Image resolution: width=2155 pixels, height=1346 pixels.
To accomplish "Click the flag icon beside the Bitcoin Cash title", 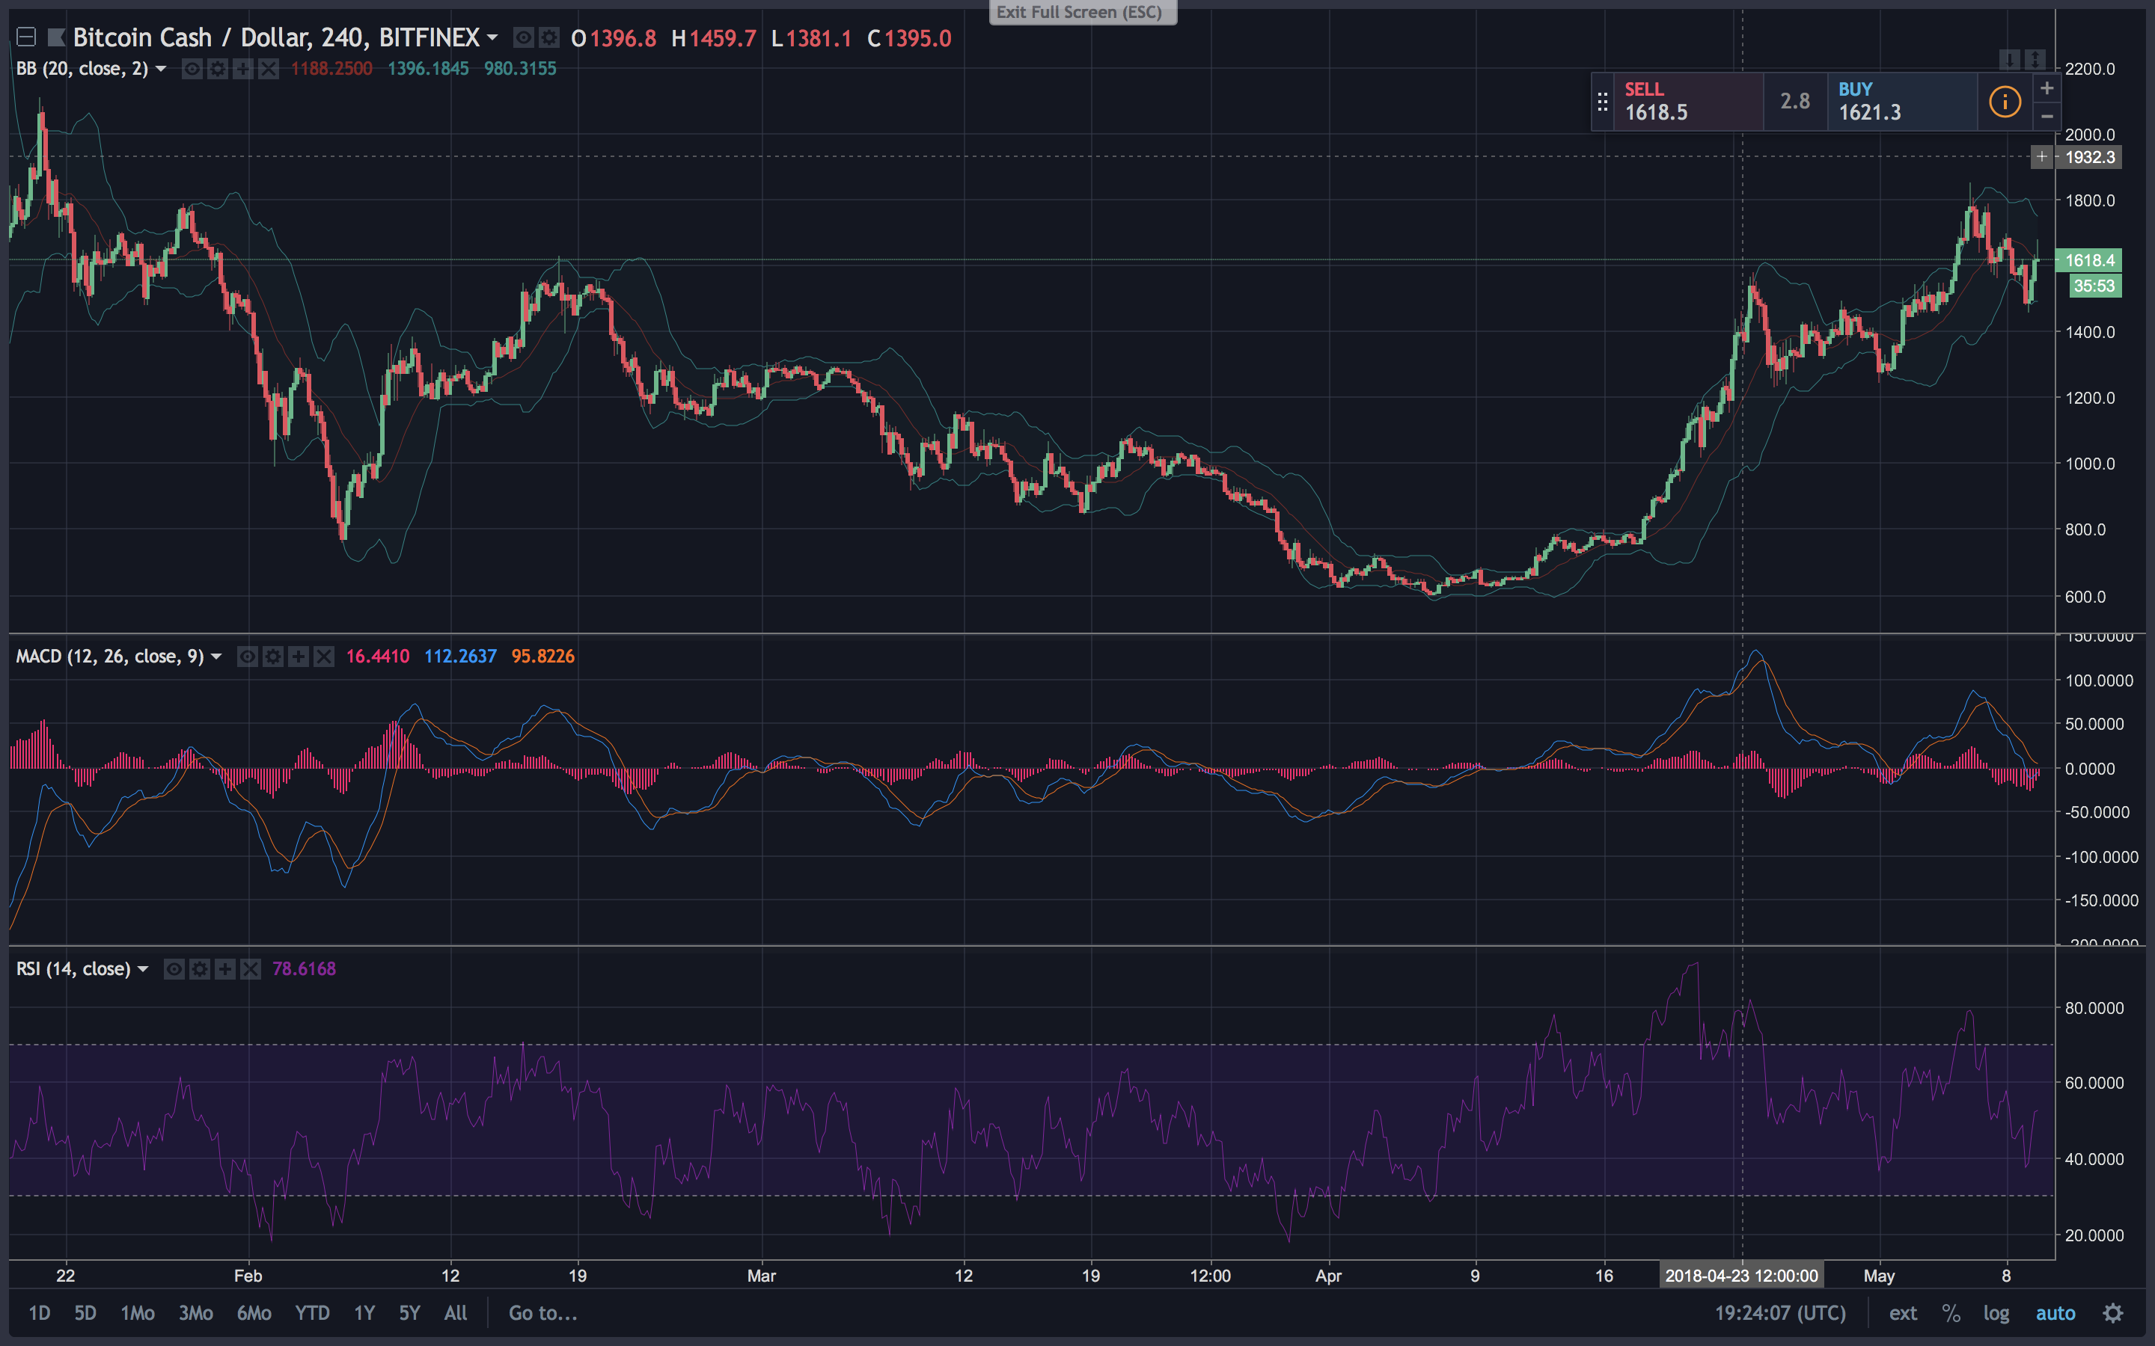I will (56, 37).
